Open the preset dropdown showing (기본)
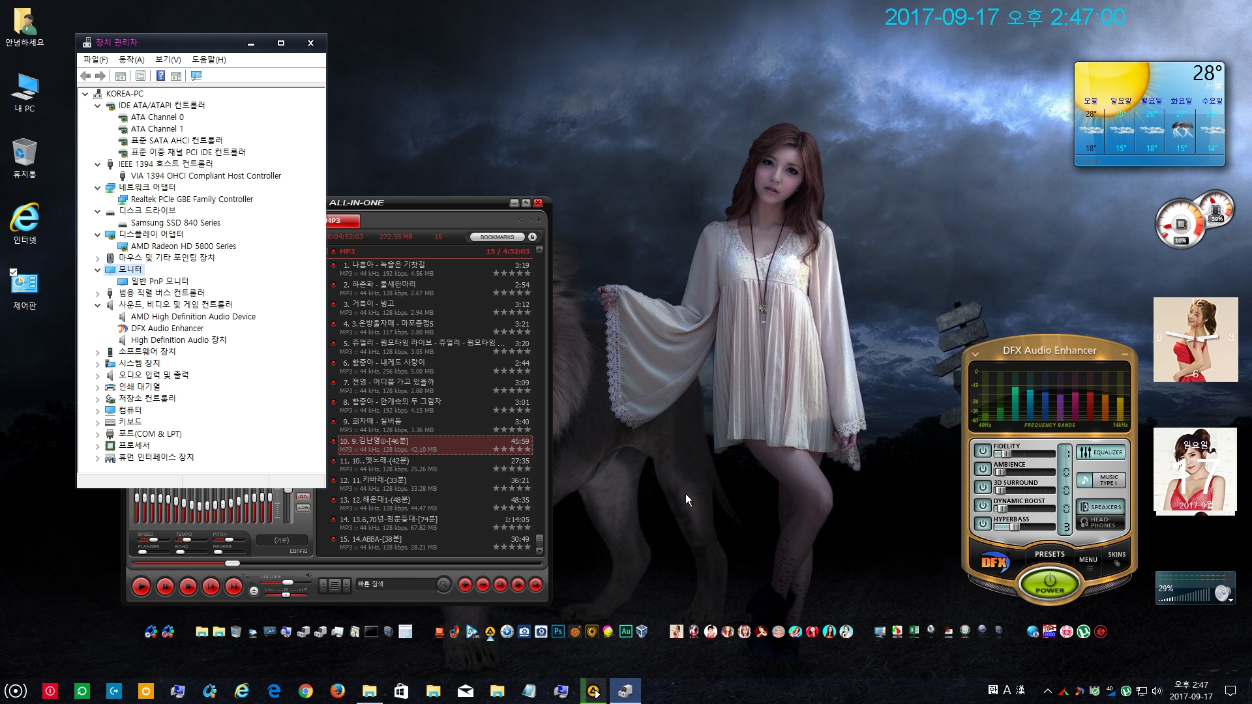The image size is (1252, 704). tap(282, 540)
